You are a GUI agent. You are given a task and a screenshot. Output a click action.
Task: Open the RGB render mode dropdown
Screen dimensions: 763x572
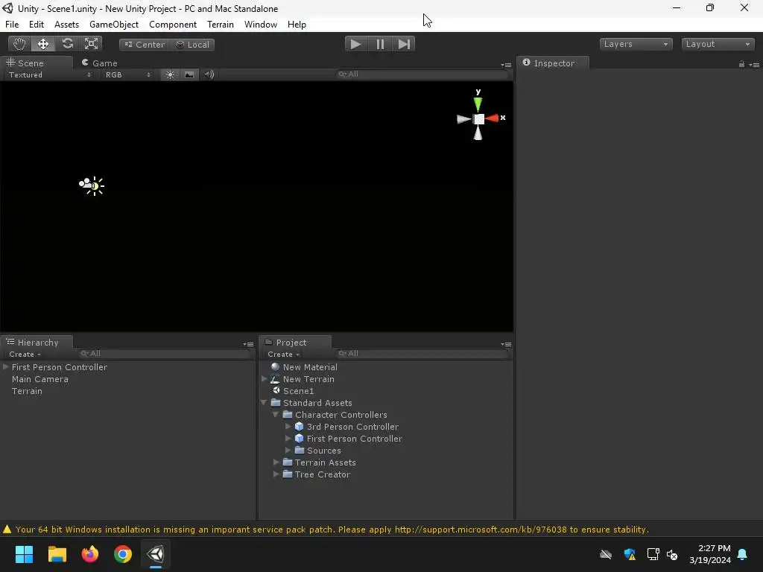(127, 74)
